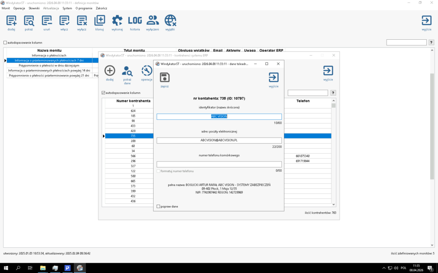Click the zapisz (save) floppy disk icon
This screenshot has height=273, width=438.
pyautogui.click(x=165, y=78)
